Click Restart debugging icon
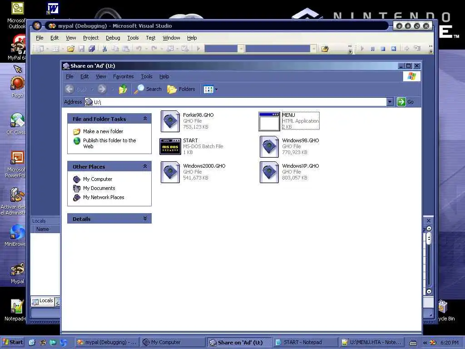 coord(394,49)
